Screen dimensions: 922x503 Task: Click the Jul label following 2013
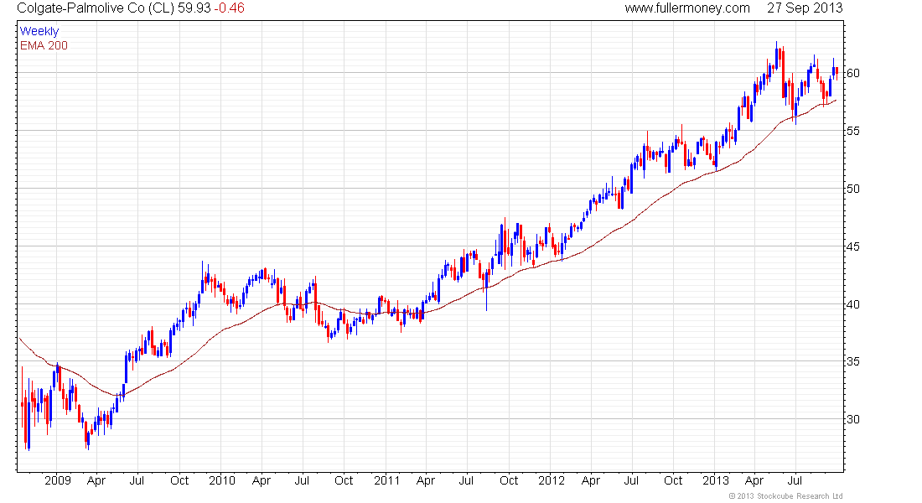click(795, 480)
